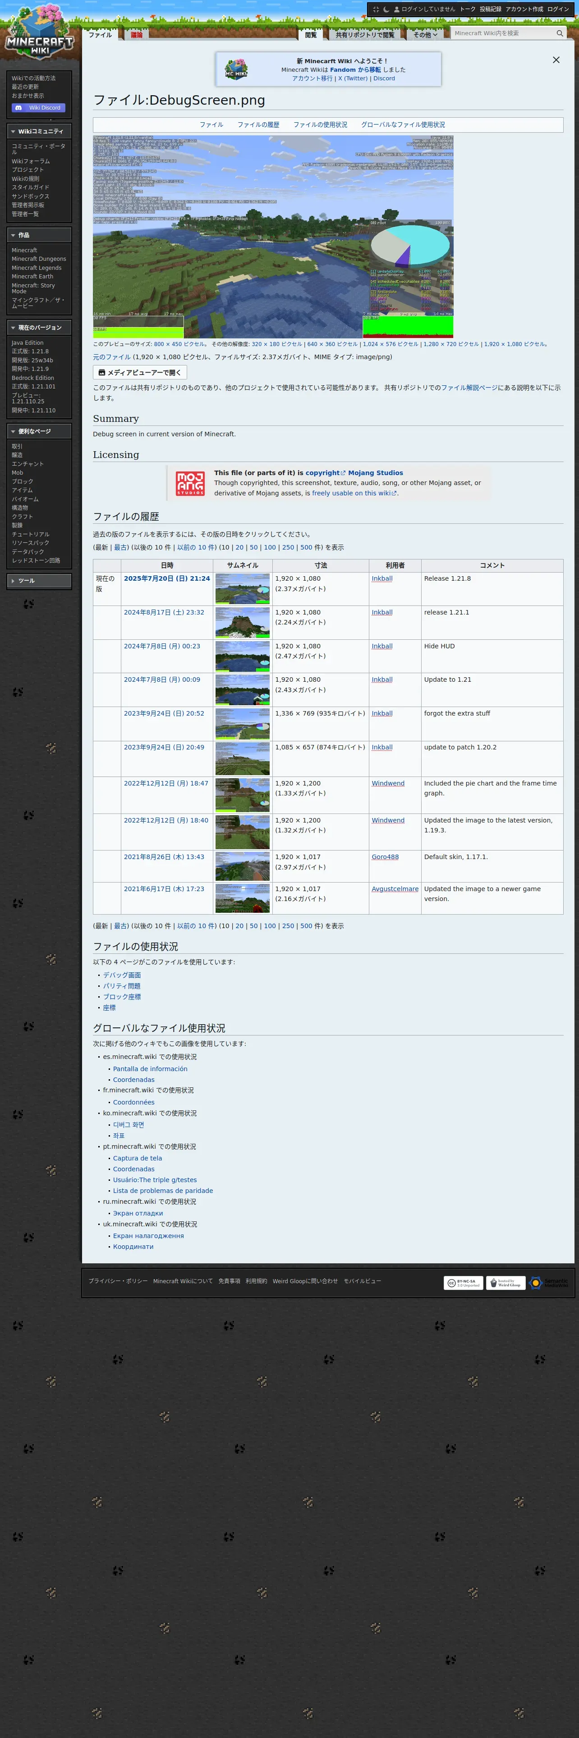
Task: Select the 議論 discussion tab
Action: pos(137,34)
